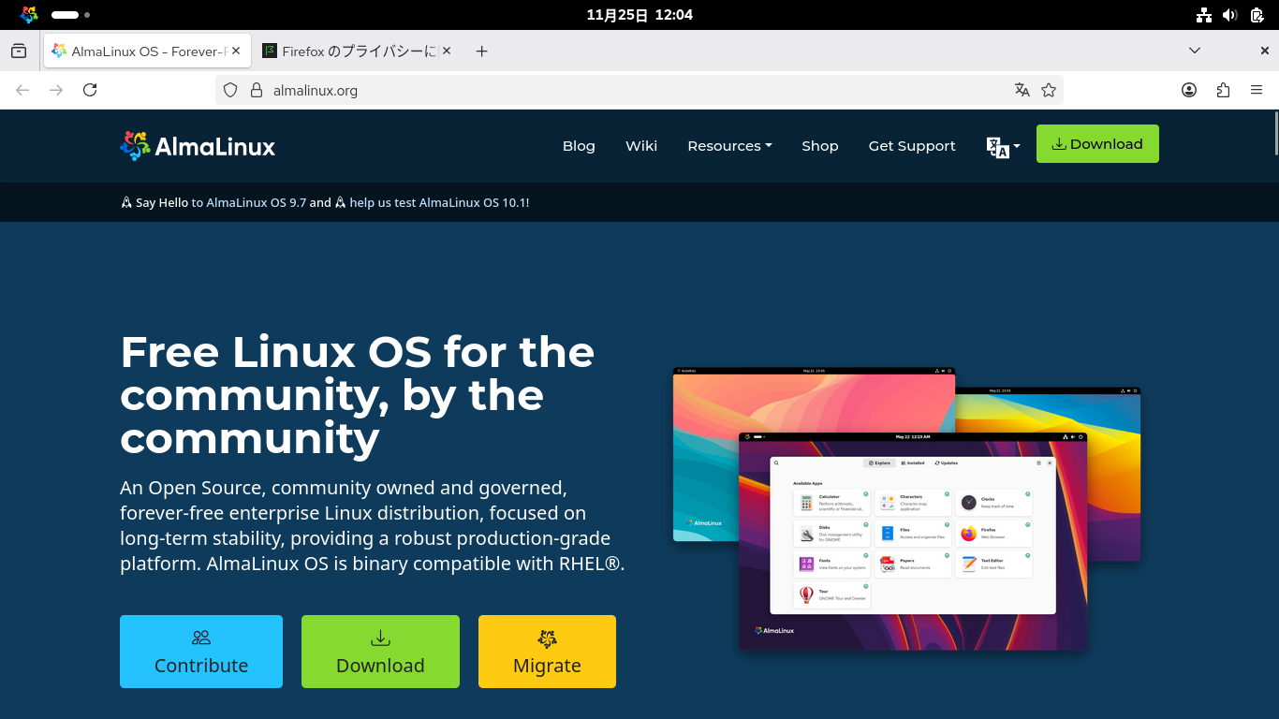
Task: Translate this page using the address bar icon
Action: tap(1022, 90)
